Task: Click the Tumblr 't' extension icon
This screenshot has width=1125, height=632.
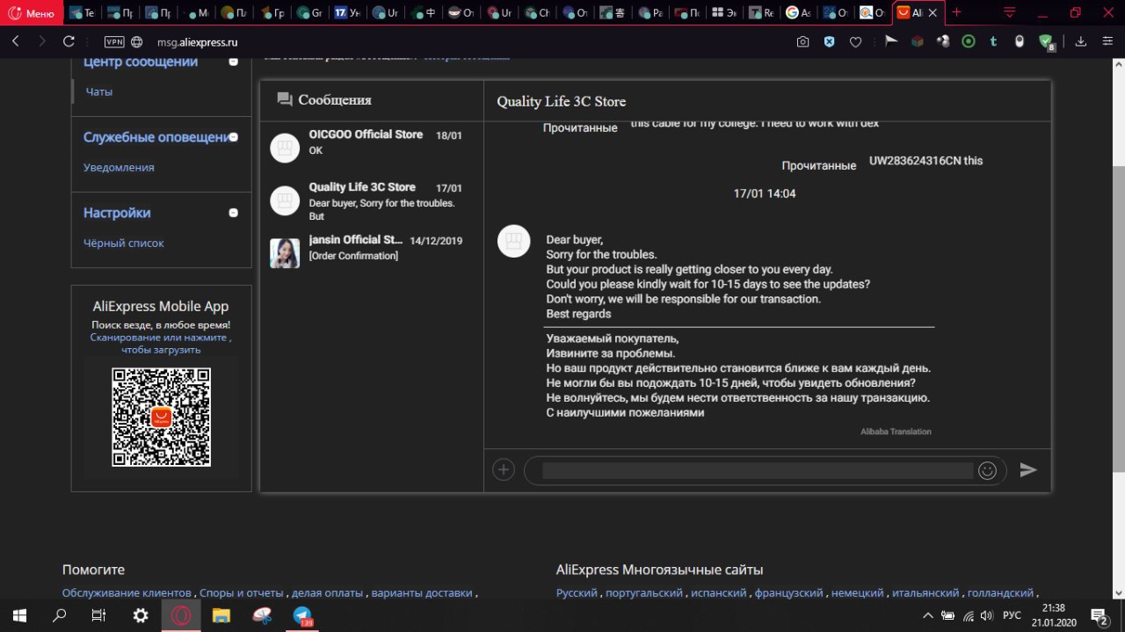Action: [x=993, y=41]
